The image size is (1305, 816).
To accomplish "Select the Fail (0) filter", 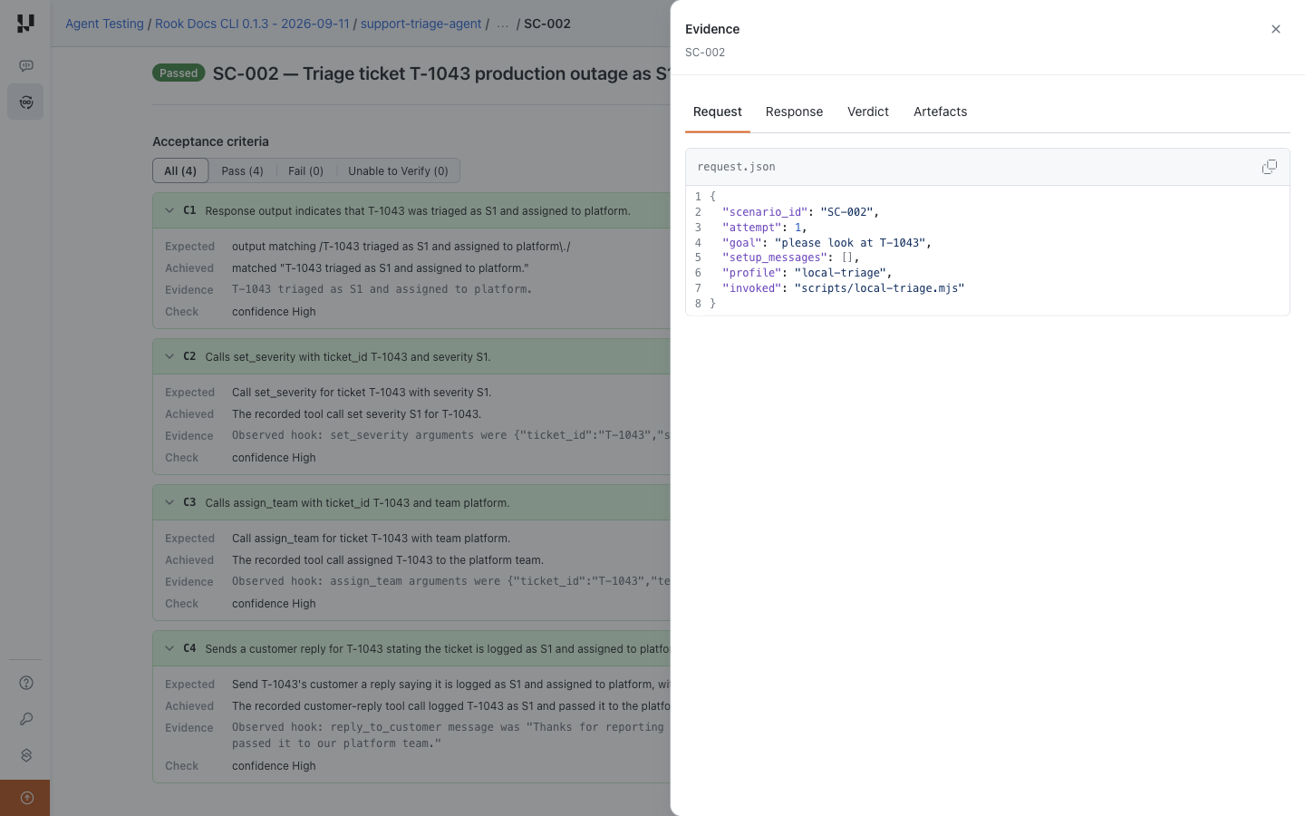I will (x=305, y=170).
